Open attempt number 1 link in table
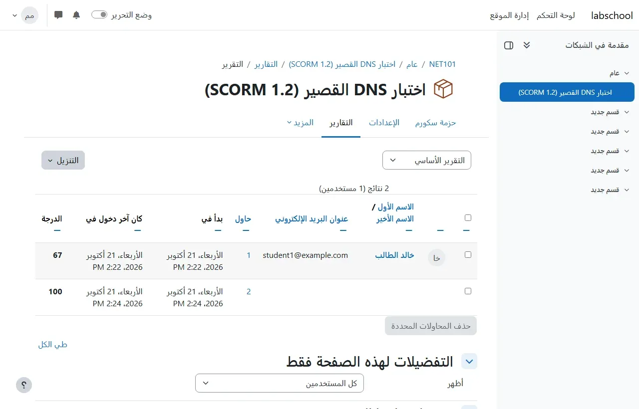 [x=249, y=255]
